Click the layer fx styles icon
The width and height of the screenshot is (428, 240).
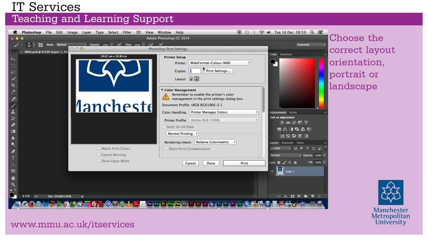tap(286, 196)
